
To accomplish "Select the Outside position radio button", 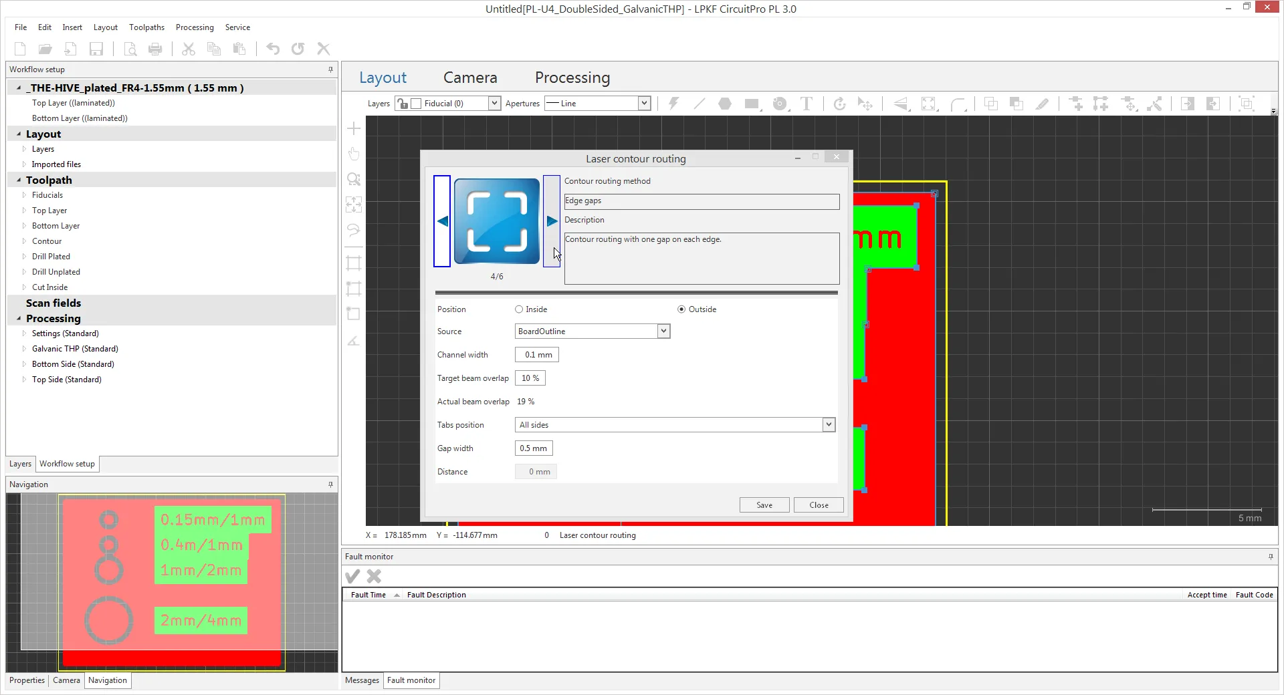I will tap(681, 309).
